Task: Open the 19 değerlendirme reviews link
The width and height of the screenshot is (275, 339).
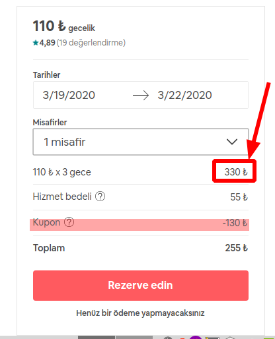Action: click(91, 43)
